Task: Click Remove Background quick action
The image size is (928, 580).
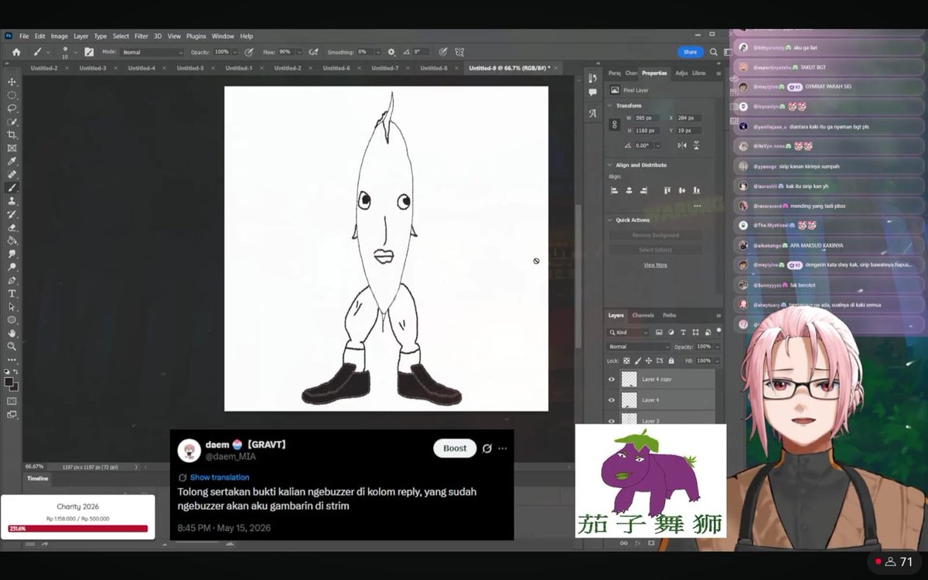Action: (x=656, y=235)
